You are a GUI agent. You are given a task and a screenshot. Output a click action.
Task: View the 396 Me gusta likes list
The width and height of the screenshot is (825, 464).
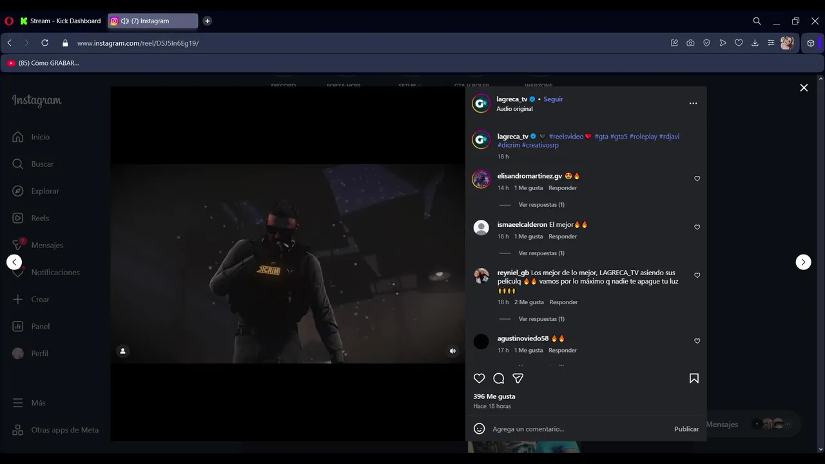pos(494,396)
